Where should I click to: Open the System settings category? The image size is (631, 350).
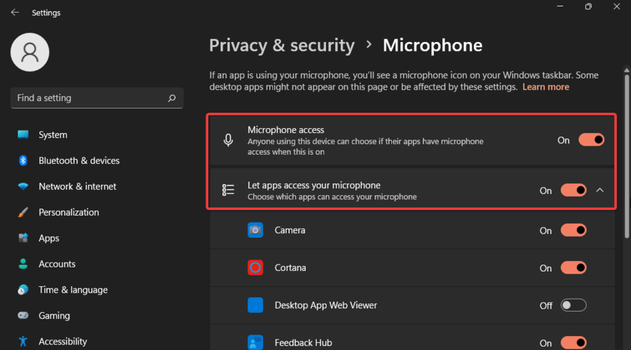coord(53,135)
